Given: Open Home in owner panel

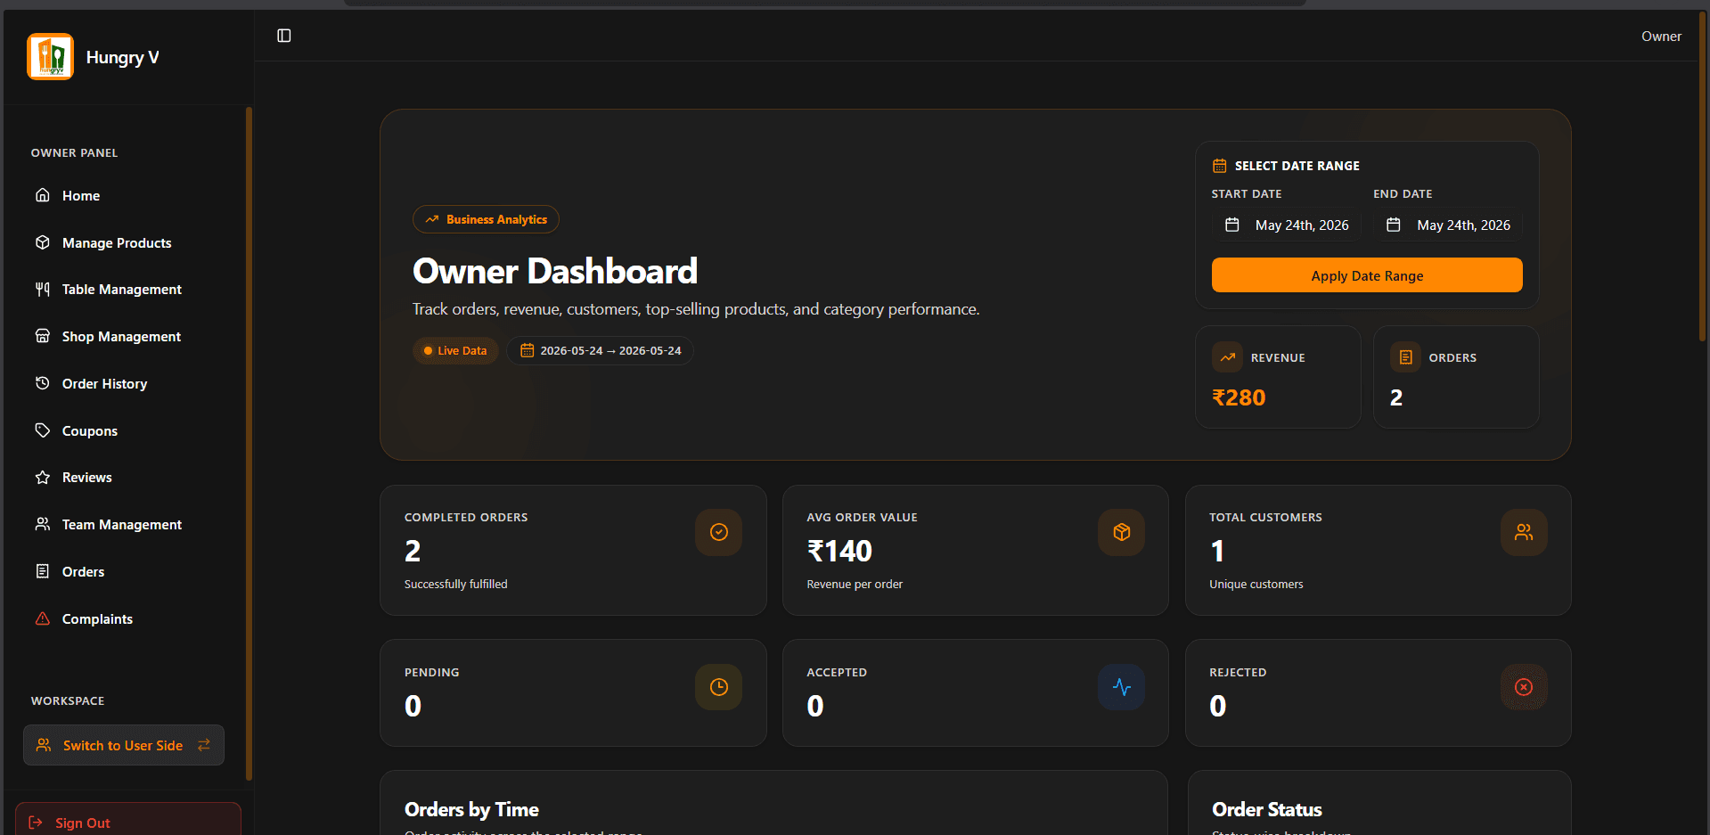Looking at the screenshot, I should [124, 195].
